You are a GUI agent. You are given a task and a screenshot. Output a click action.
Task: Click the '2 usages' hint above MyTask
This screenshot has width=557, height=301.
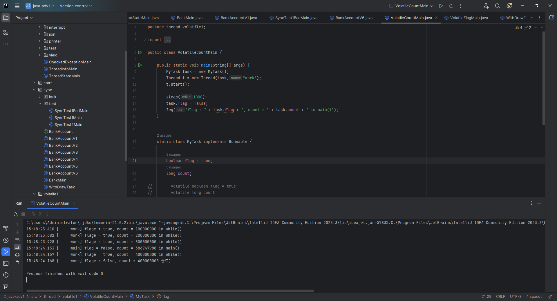[164, 135]
